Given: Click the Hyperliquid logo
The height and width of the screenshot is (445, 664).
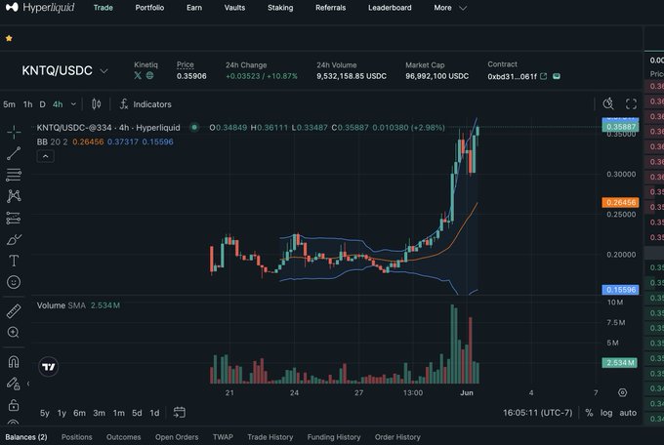Looking at the screenshot, I should [x=40, y=7].
